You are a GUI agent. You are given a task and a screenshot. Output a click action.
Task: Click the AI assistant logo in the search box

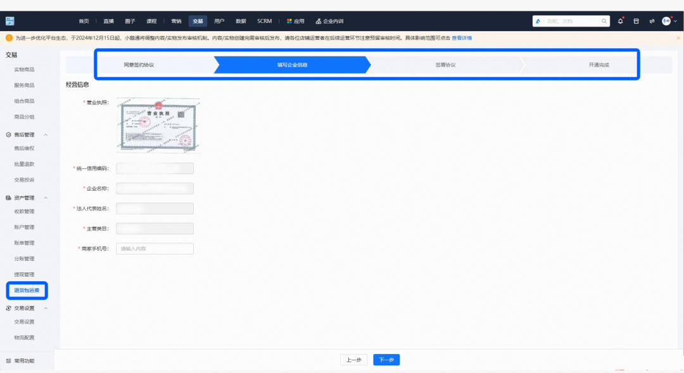click(538, 21)
